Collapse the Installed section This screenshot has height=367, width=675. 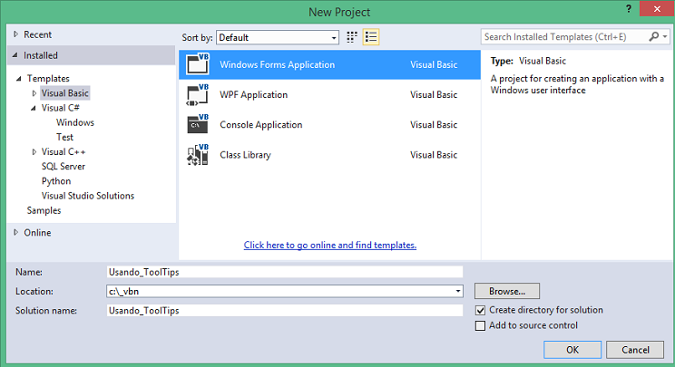pos(15,55)
